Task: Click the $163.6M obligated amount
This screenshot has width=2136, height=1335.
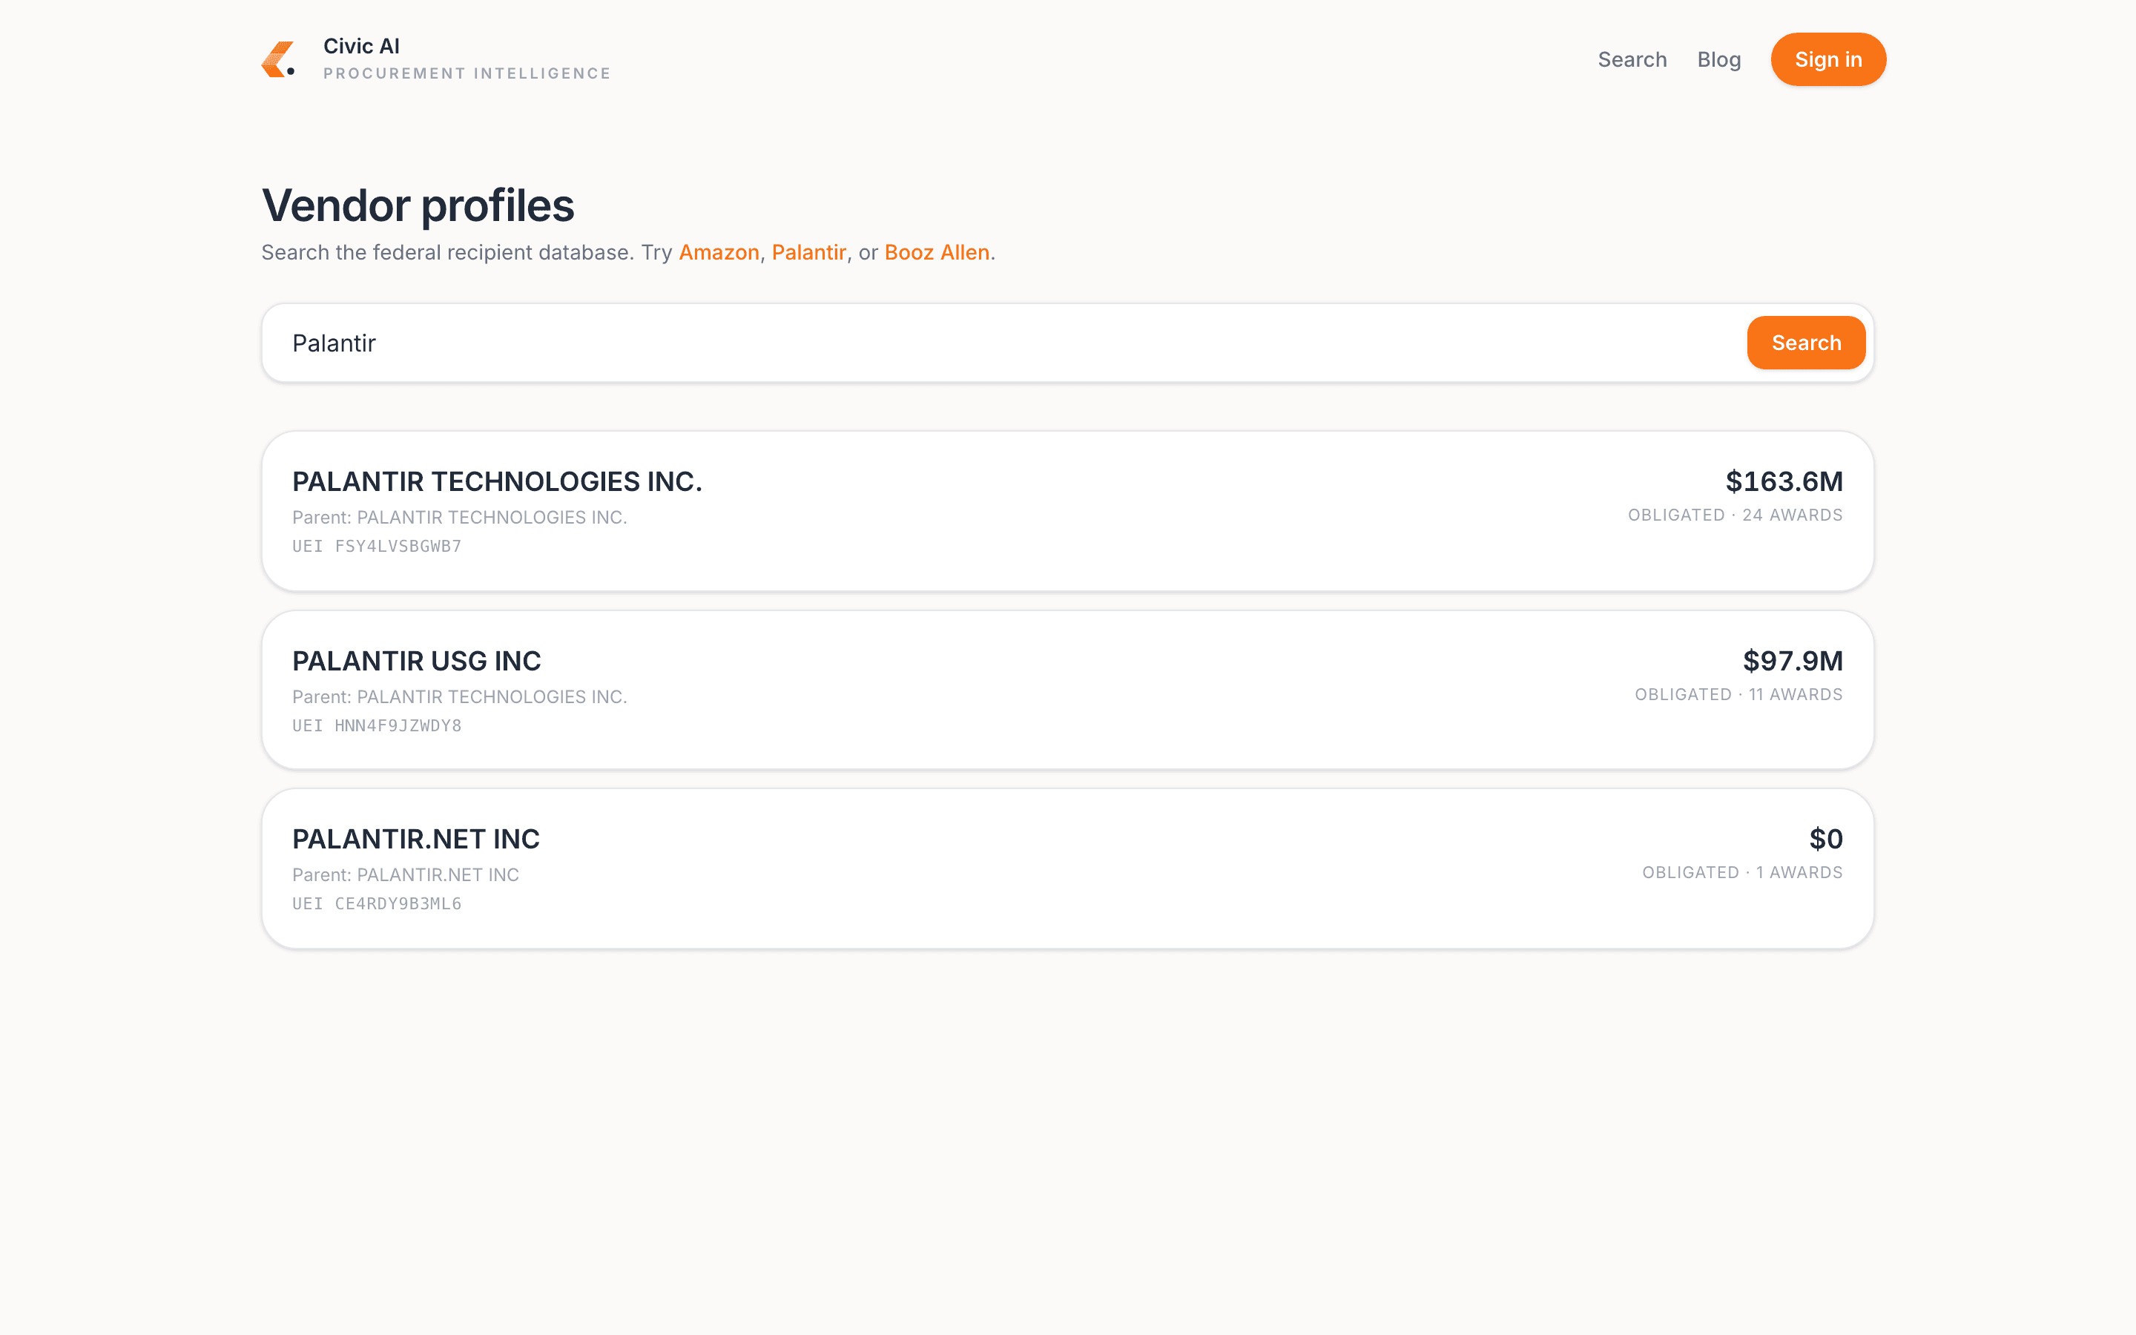Action: (1784, 481)
